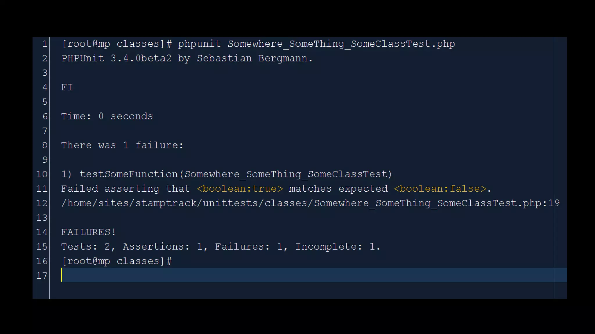595x334 pixels.
Task: Click the FI result line
Action: pyautogui.click(x=67, y=87)
